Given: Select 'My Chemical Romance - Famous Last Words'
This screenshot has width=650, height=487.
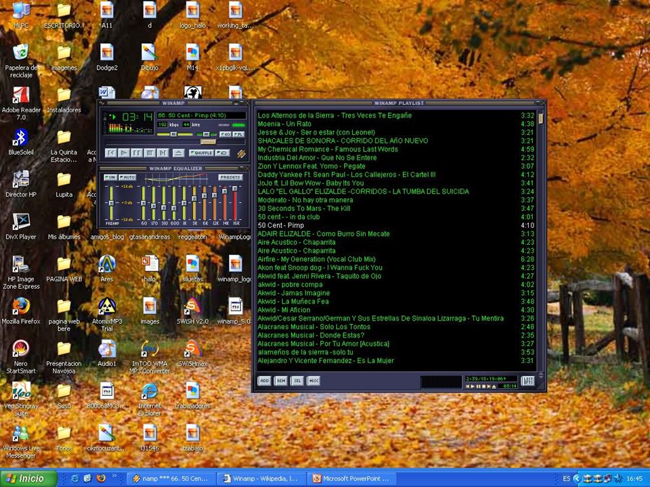Looking at the screenshot, I should [x=396, y=149].
